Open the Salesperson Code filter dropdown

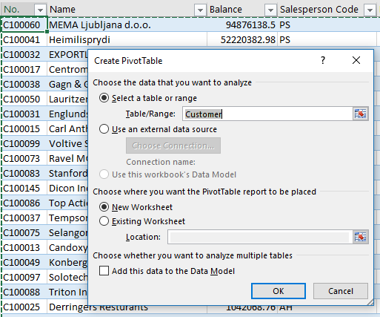(x=370, y=10)
